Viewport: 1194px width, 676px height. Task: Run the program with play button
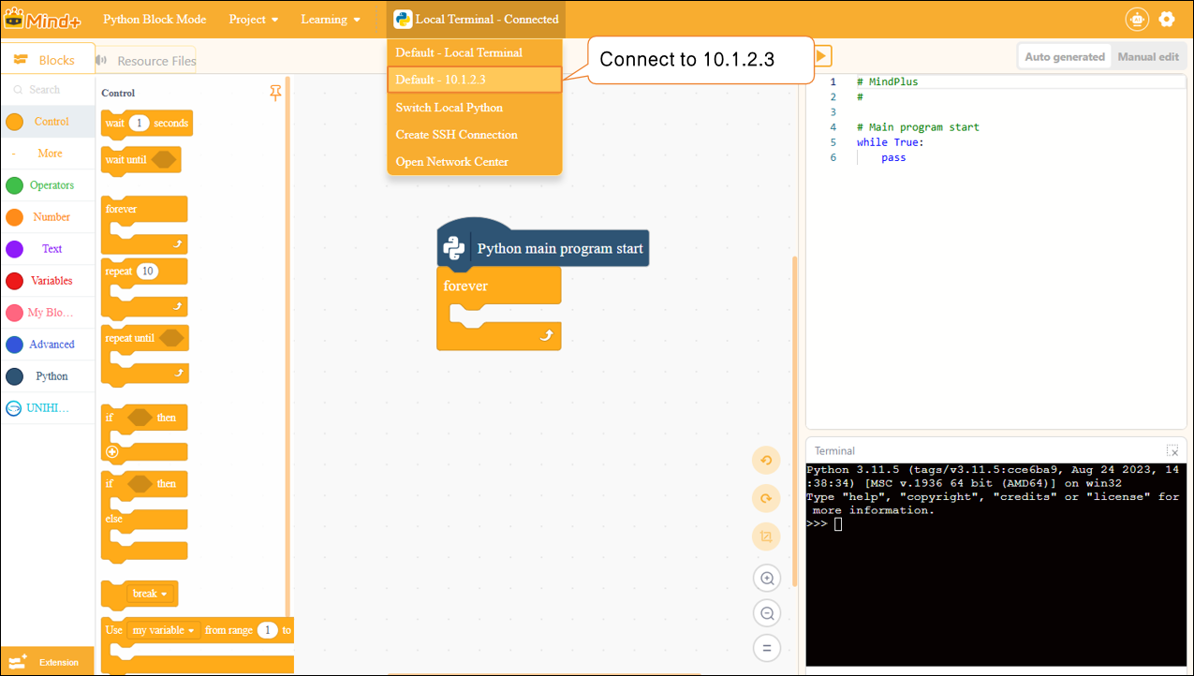coord(820,56)
